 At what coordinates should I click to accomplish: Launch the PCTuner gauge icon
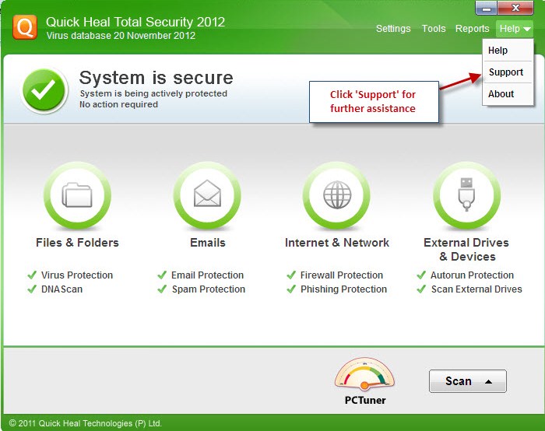(x=364, y=374)
